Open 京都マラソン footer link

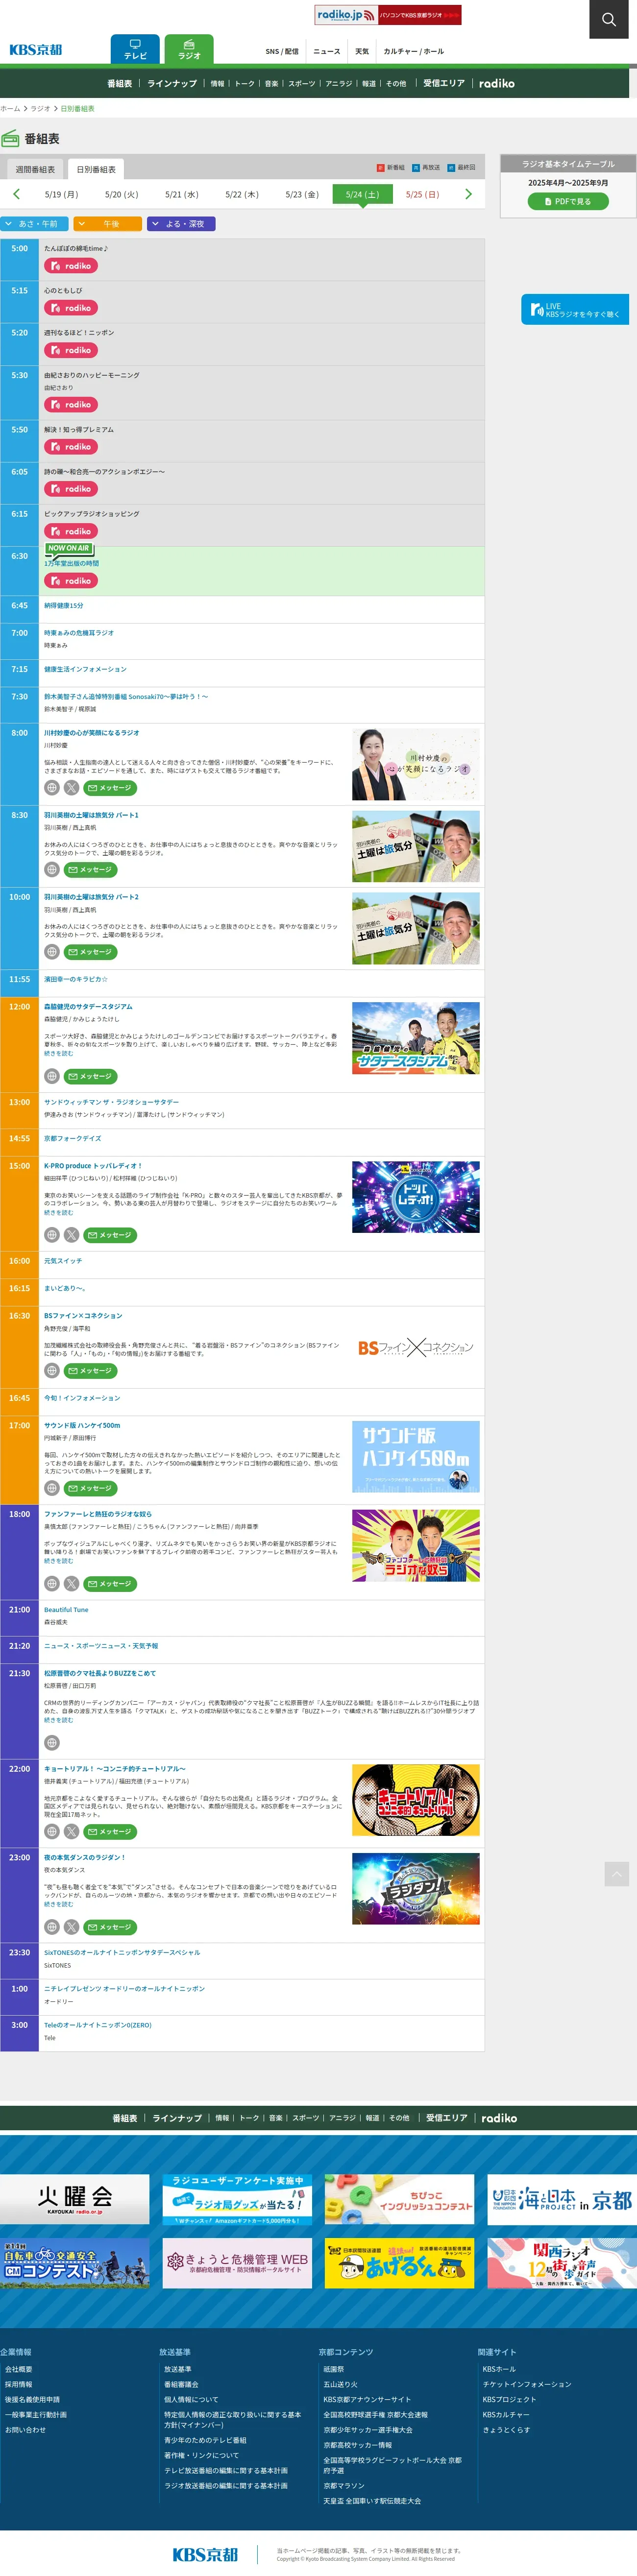pos(343,2486)
